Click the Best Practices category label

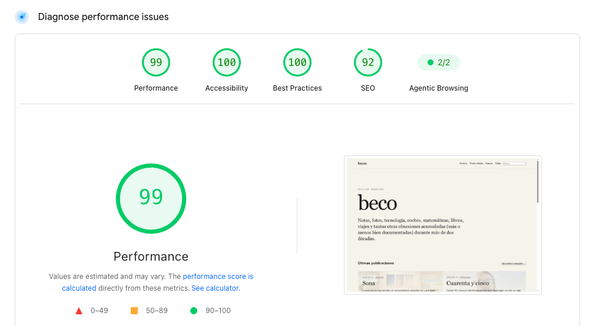point(297,88)
